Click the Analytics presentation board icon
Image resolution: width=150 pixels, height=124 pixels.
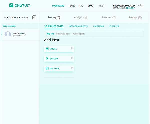tap(86, 17)
